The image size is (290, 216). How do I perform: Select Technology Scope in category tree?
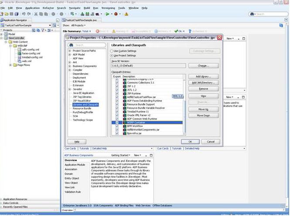coord(83,120)
